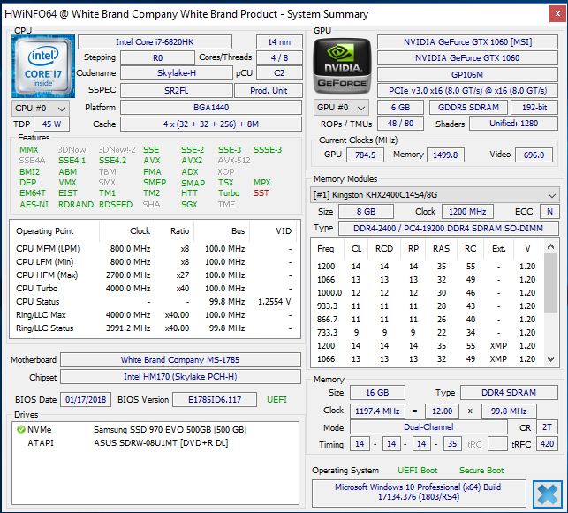Click the greyed AVX-512 feature label
Viewport: 568px width, 513px height.
[234, 161]
